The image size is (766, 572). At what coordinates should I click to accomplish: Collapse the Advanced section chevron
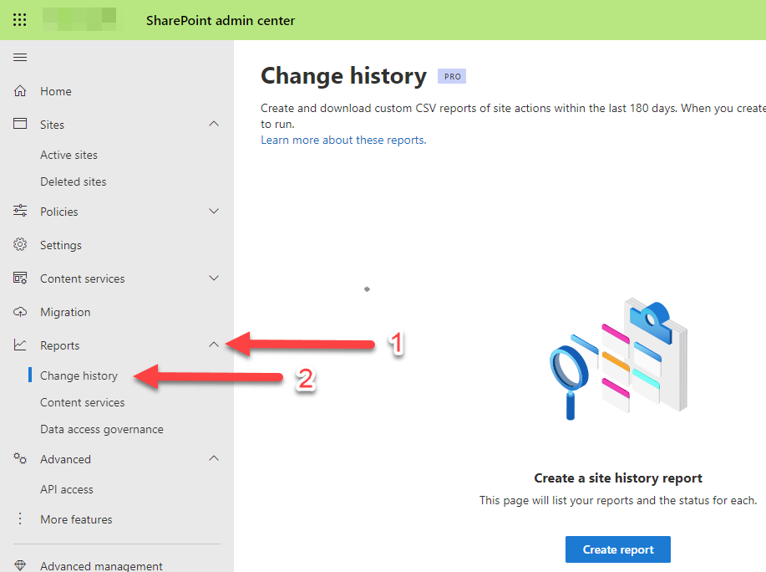click(x=214, y=458)
